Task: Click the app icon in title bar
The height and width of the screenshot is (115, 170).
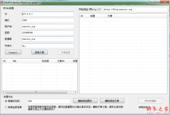Action: (2, 2)
